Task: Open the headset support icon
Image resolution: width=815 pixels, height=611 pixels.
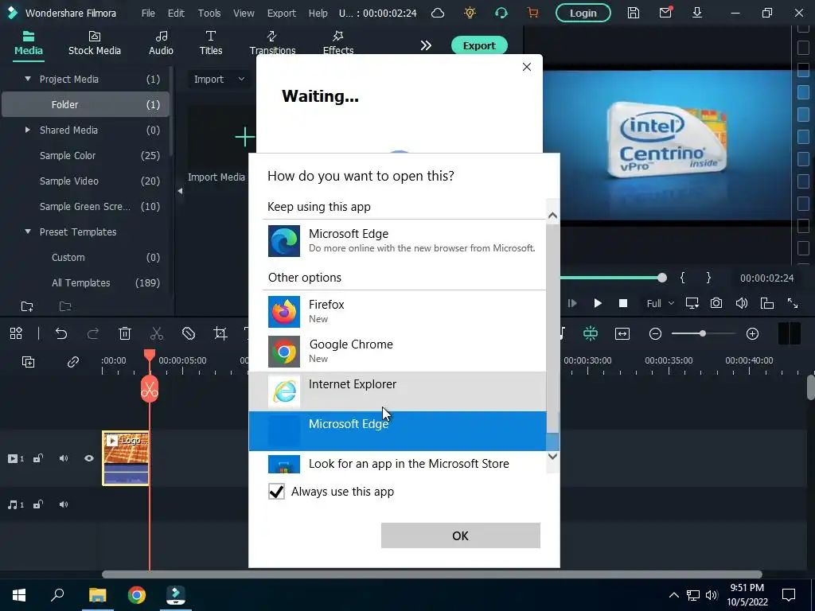Action: (501, 13)
